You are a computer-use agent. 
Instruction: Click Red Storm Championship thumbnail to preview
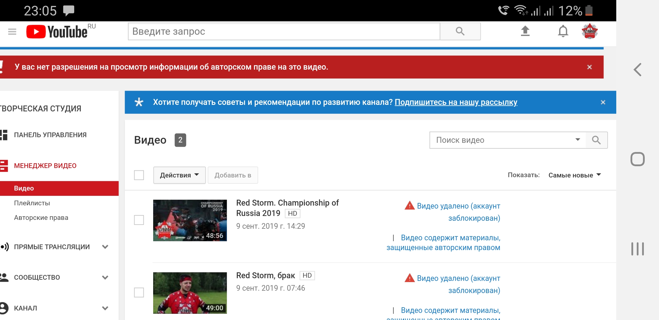tap(190, 220)
